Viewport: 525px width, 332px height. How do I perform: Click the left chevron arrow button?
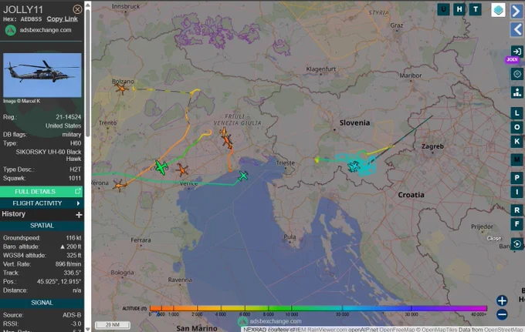pos(517,29)
